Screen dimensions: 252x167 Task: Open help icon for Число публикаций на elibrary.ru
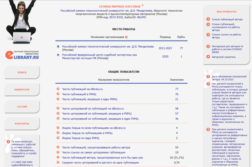58,89
